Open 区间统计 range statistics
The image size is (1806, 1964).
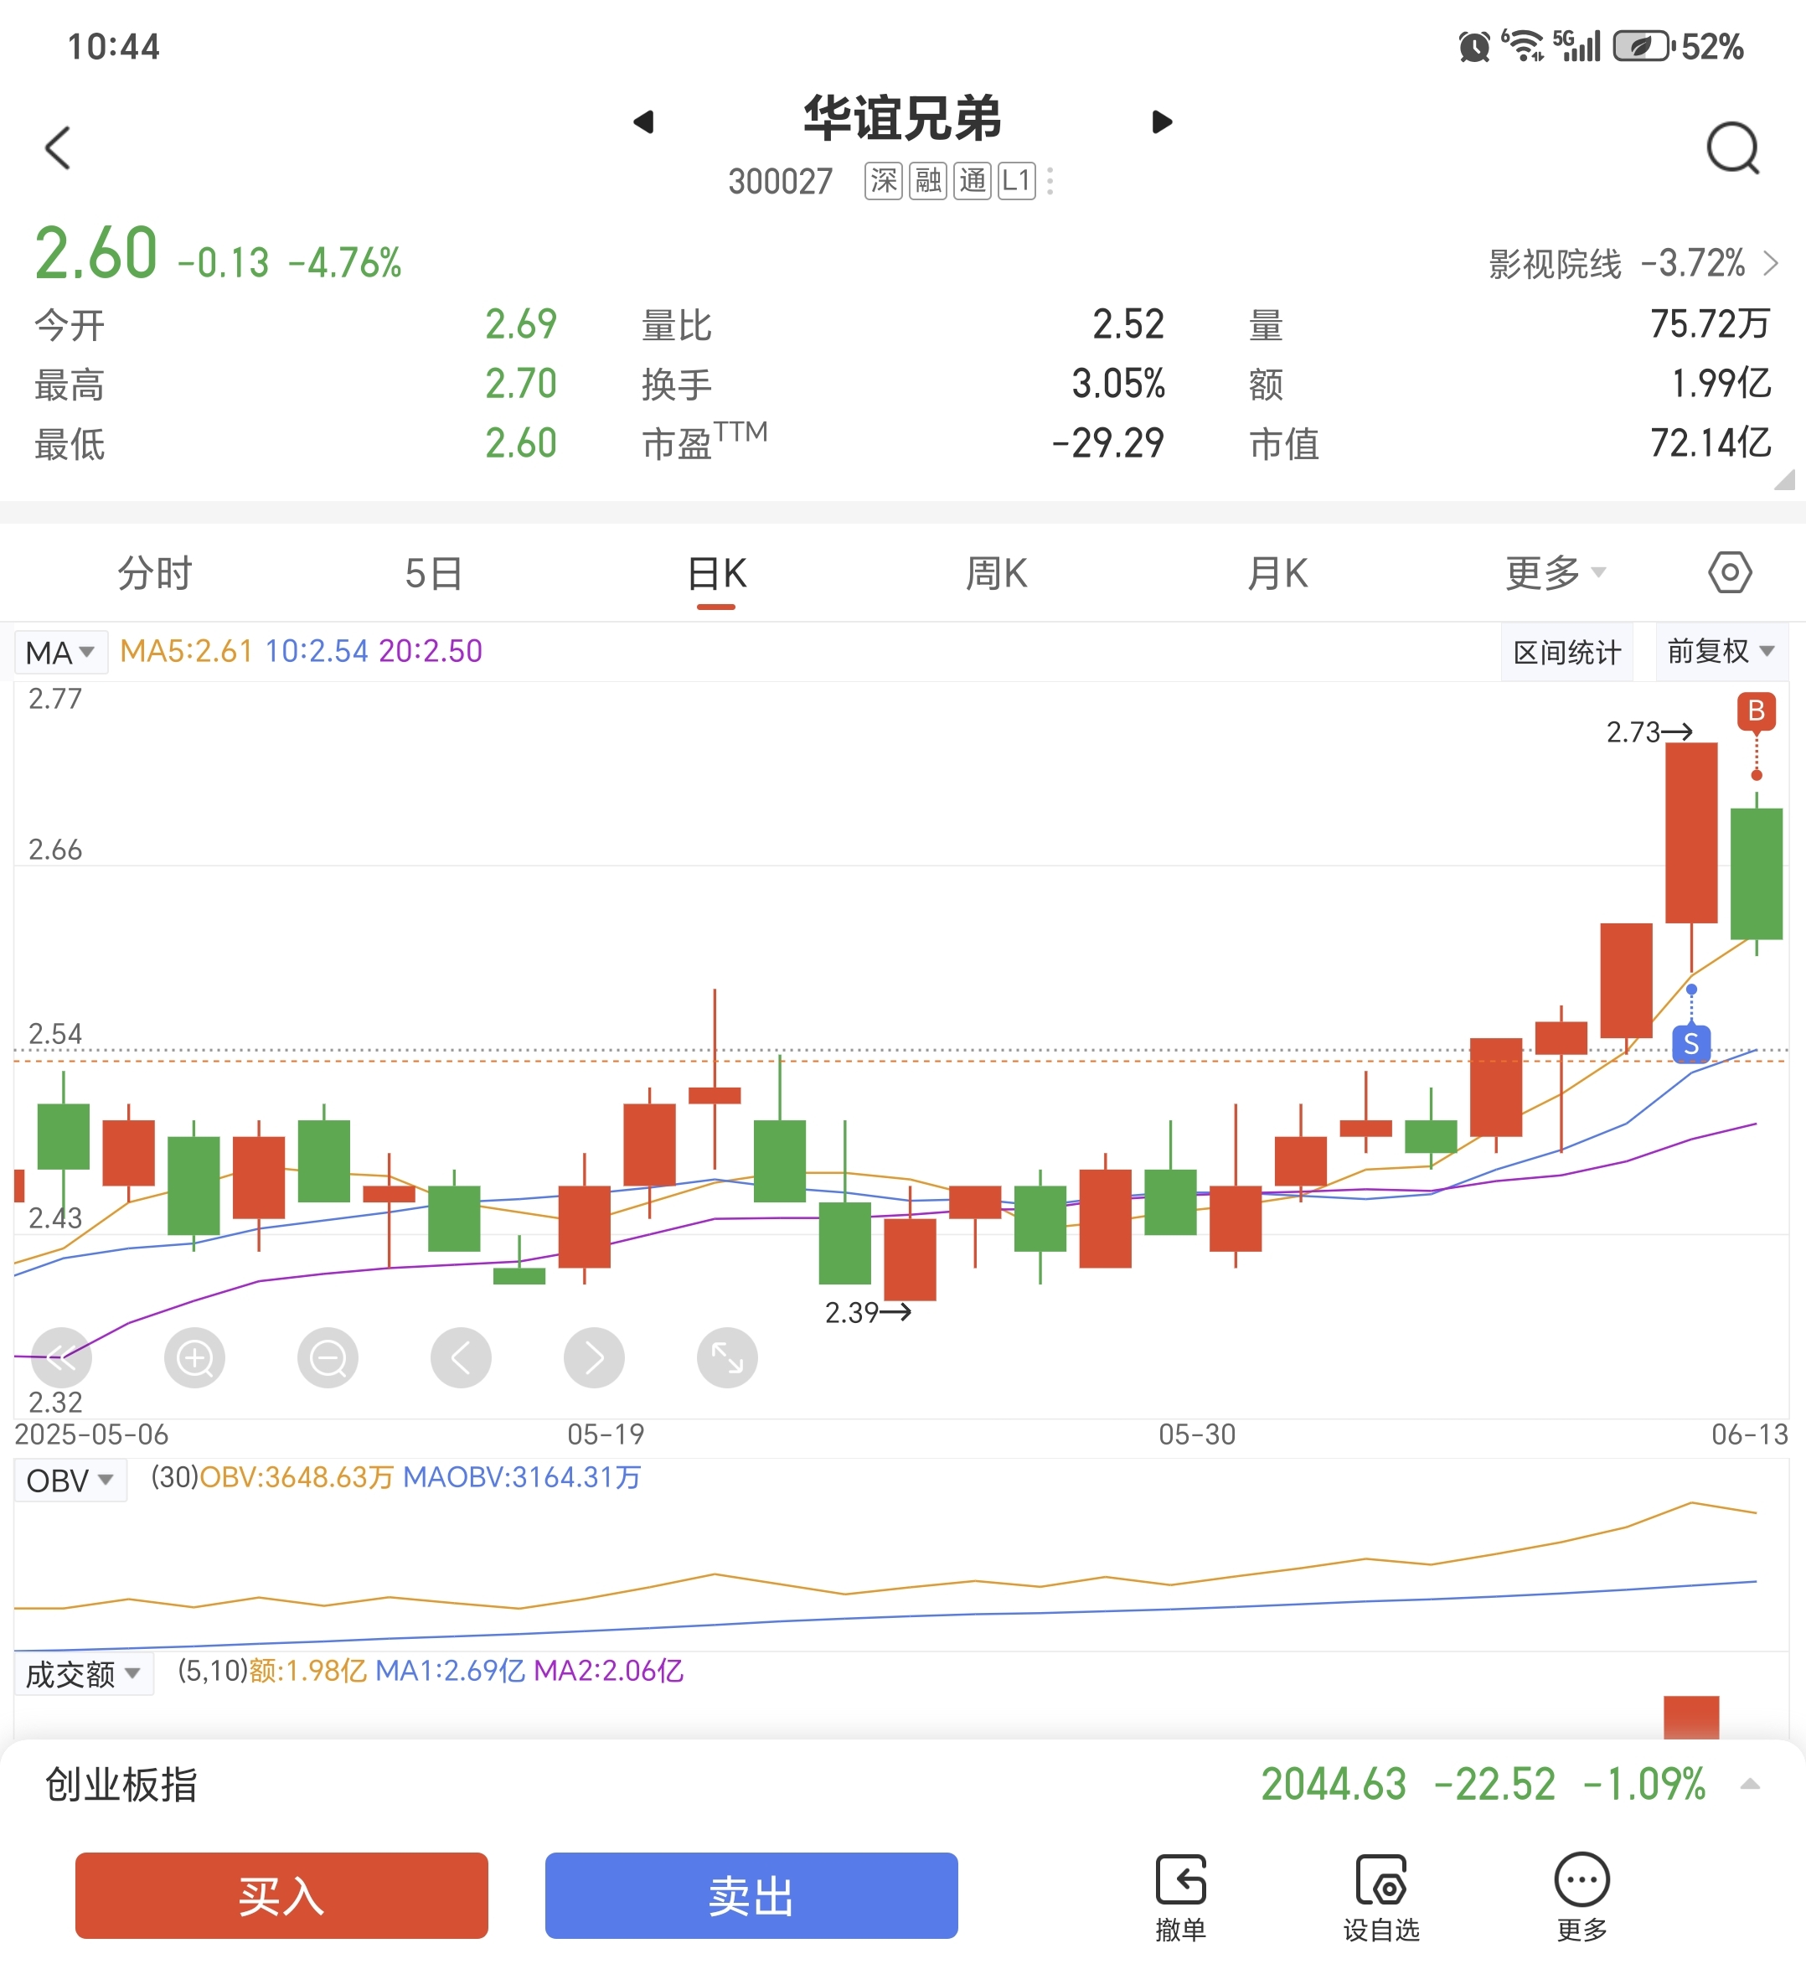(x=1566, y=652)
